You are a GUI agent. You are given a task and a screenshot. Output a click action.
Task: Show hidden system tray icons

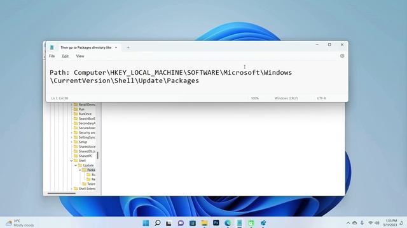tap(348, 223)
